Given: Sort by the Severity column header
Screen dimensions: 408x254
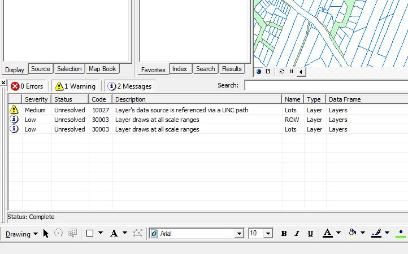Looking at the screenshot, I should coord(36,99).
